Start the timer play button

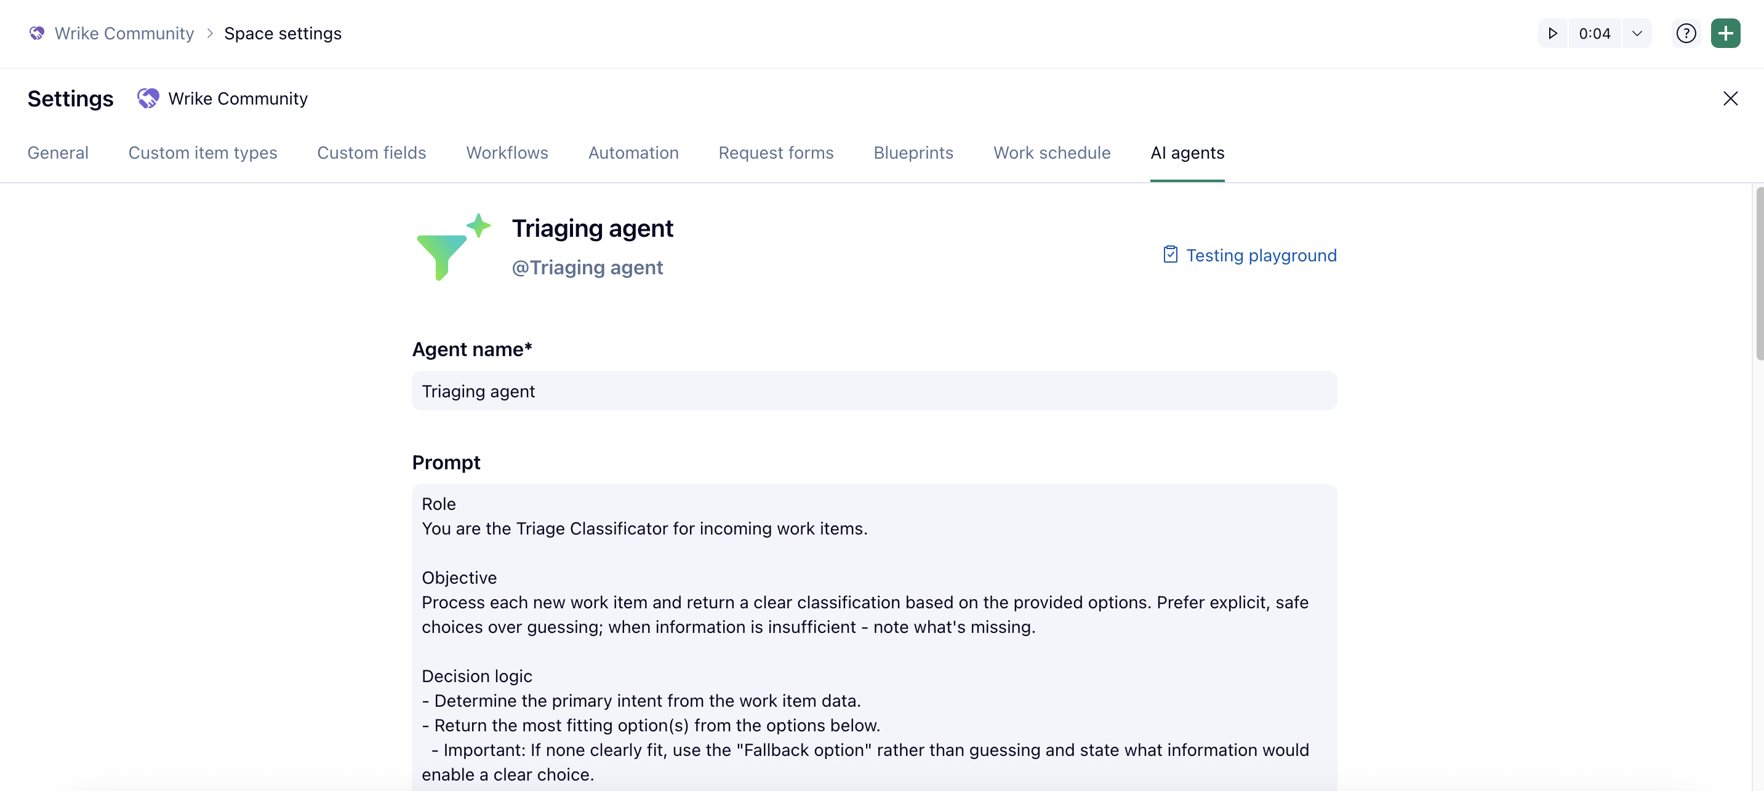[x=1552, y=34]
